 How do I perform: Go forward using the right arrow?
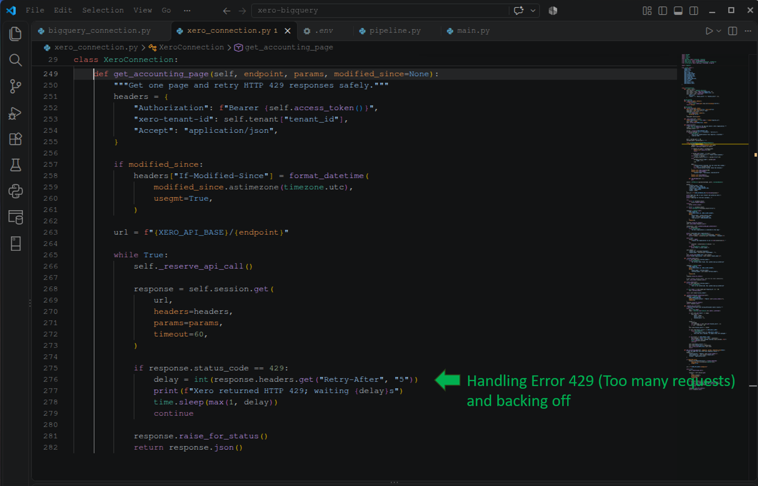[x=242, y=11]
